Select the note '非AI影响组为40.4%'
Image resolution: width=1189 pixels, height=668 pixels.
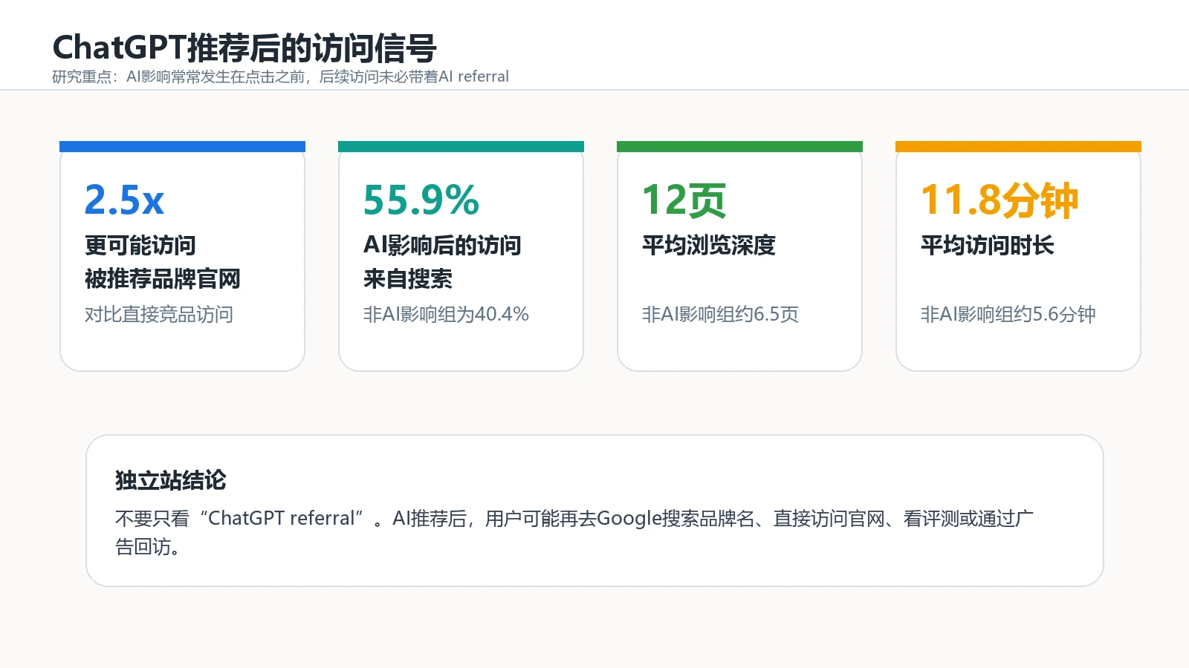tap(446, 314)
